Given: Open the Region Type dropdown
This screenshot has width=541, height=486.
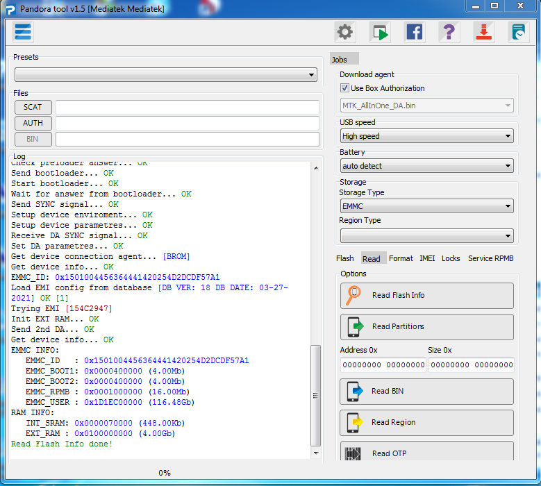Looking at the screenshot, I should (x=427, y=236).
